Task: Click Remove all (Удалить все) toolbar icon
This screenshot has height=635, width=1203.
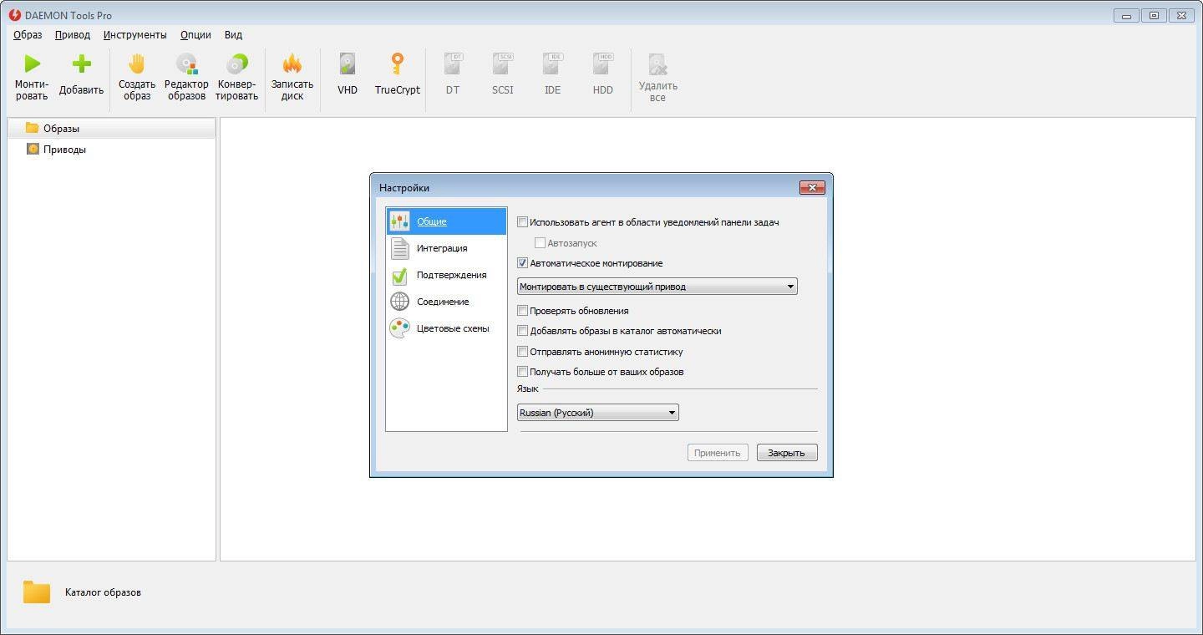Action: [x=658, y=64]
